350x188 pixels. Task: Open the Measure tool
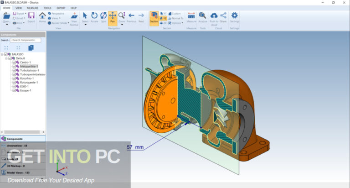point(191,16)
